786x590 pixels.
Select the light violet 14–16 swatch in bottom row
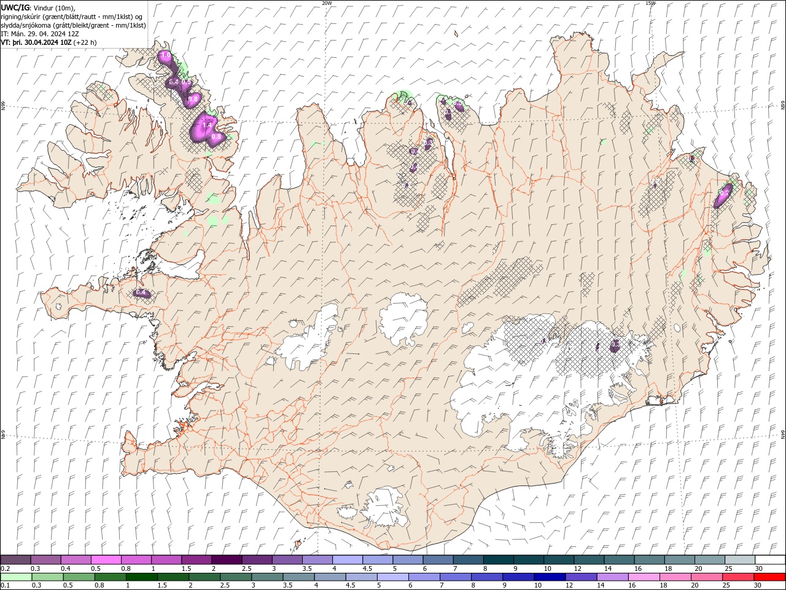(611, 577)
